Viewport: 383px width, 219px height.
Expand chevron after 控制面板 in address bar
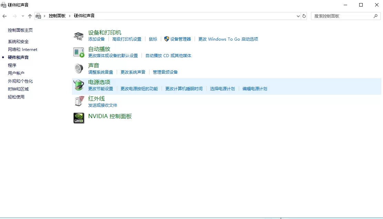[x=70, y=16]
